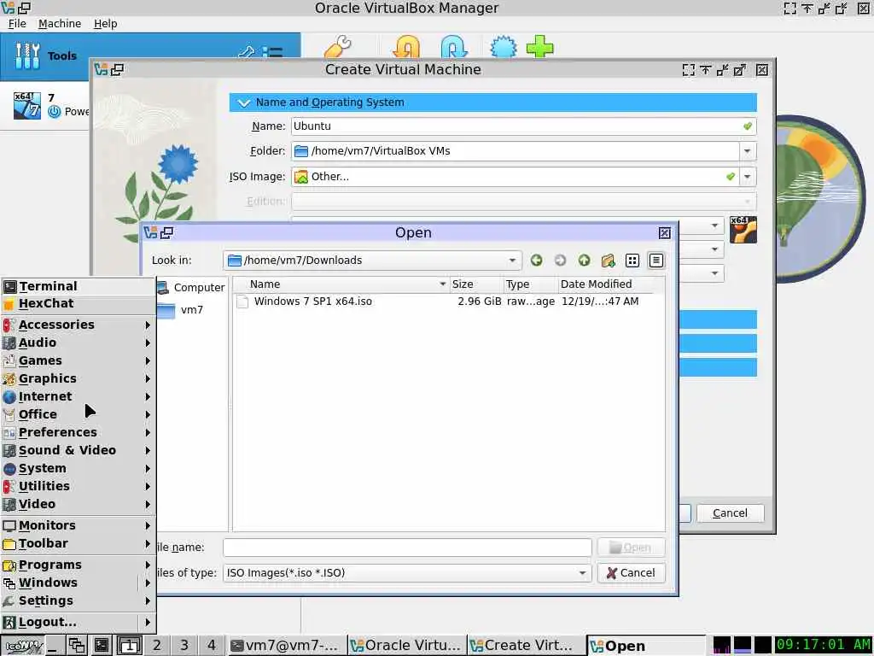The image size is (874, 656).
Task: Open the Machine menu
Action: (x=60, y=23)
